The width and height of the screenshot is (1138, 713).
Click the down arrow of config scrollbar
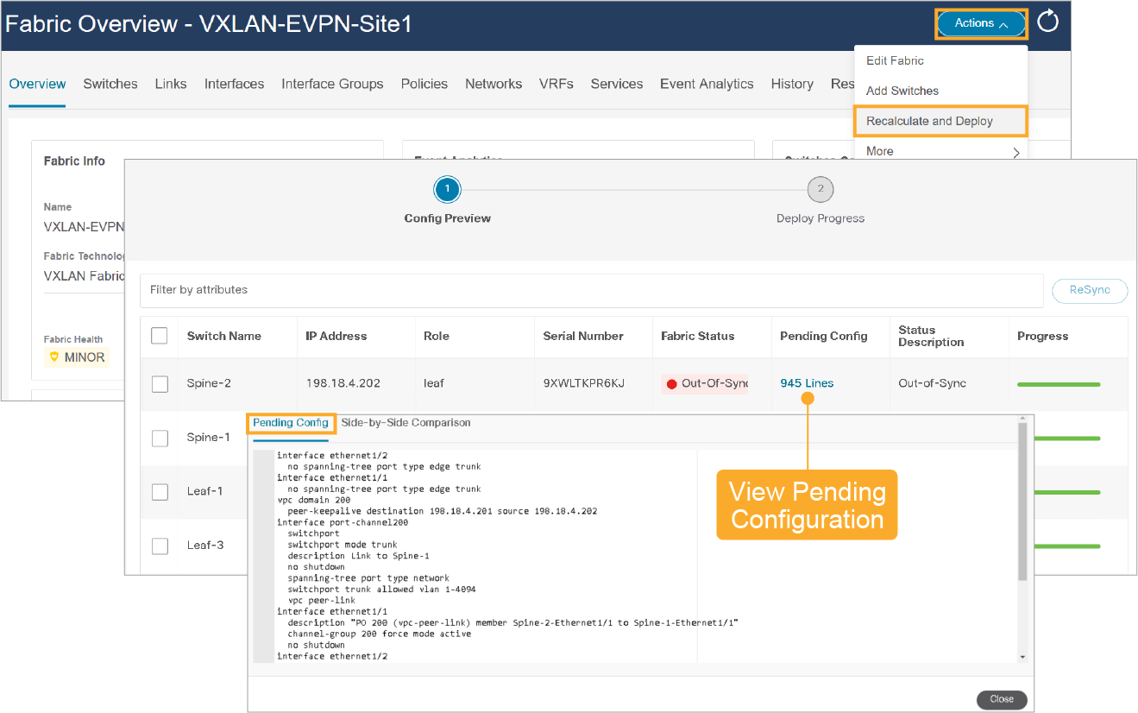tap(1022, 657)
